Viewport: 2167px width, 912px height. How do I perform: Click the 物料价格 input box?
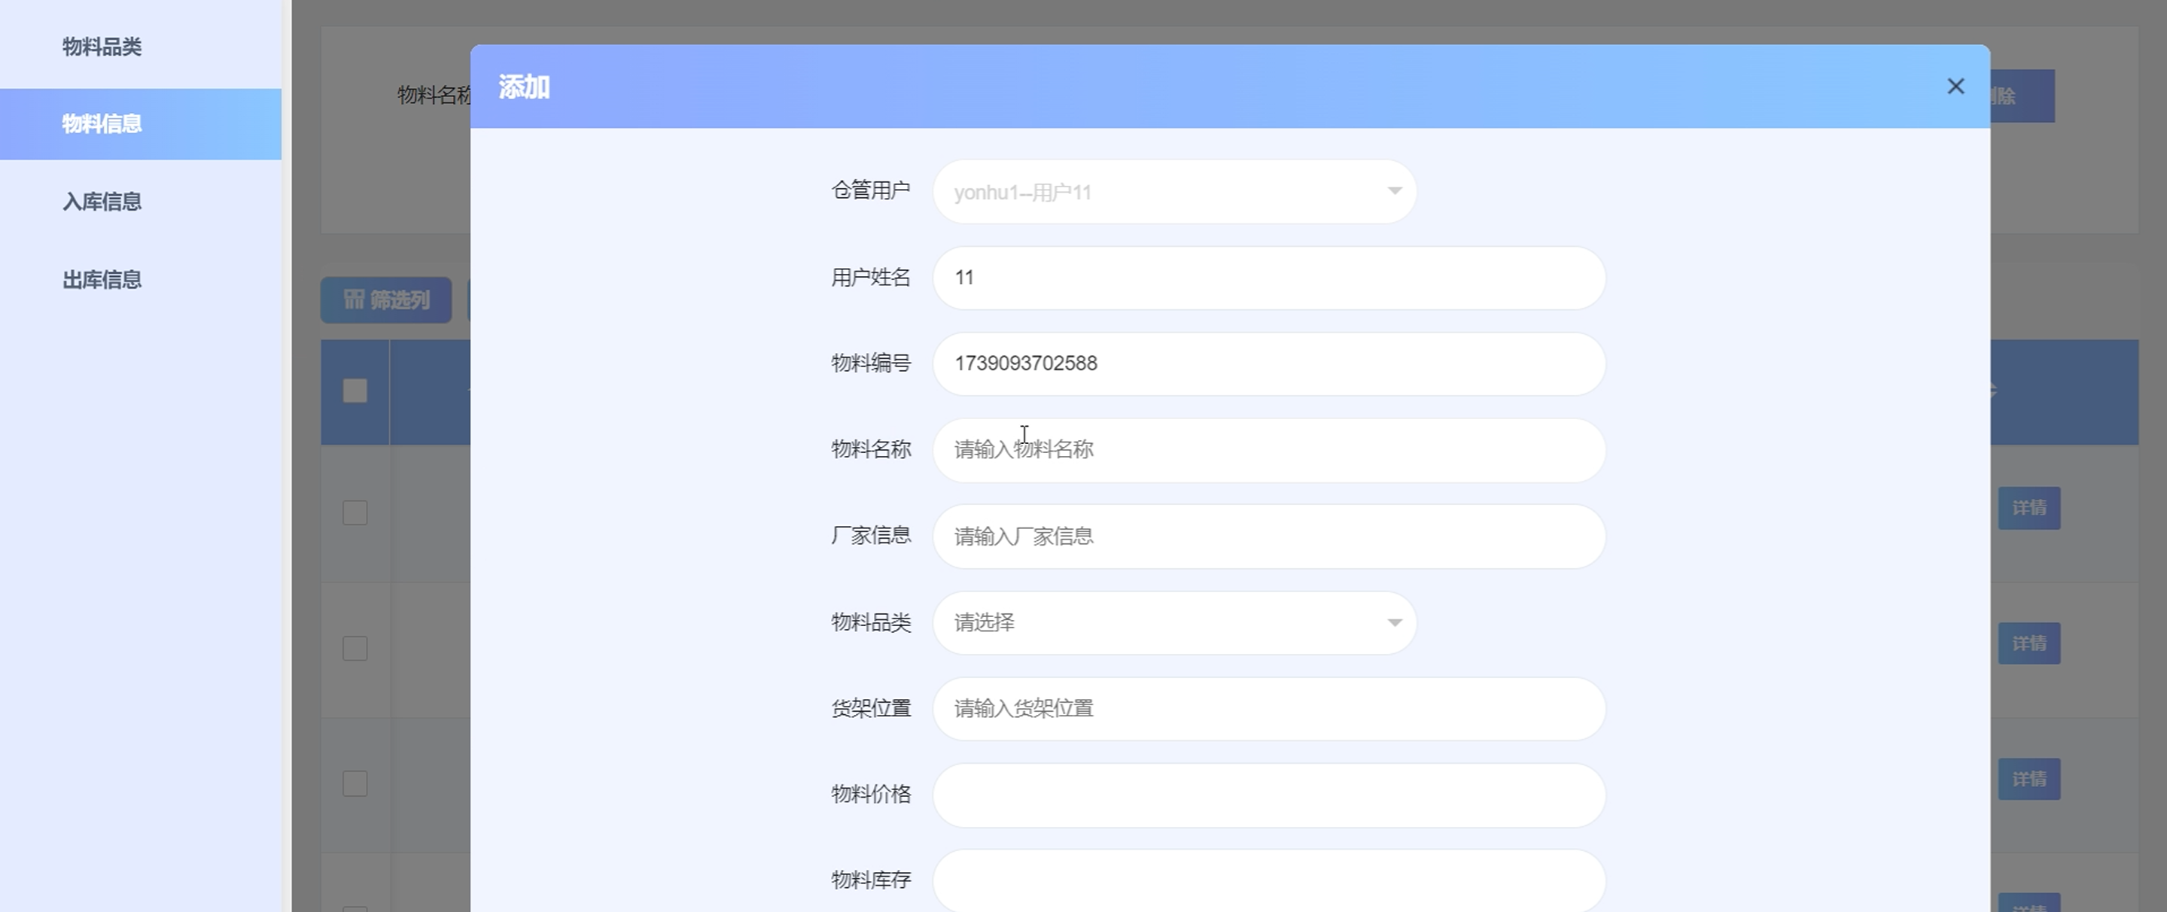(x=1268, y=795)
